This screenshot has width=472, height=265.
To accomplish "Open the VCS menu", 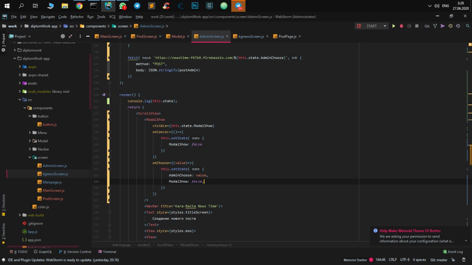I will [x=112, y=17].
